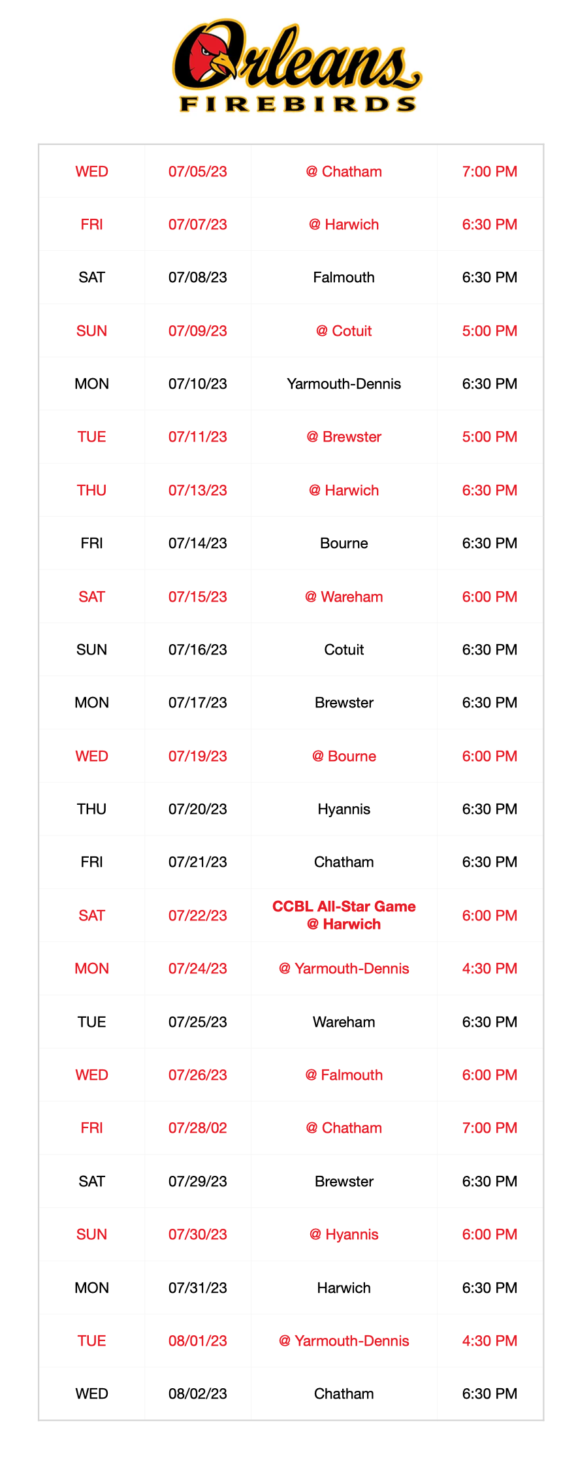Click the final Chatham game on 08/02/23
Screen dimensions: 576x1462
291,1393
